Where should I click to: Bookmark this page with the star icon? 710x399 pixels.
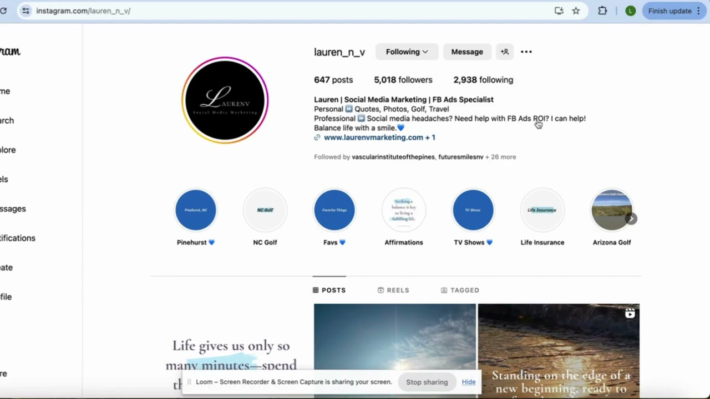click(576, 11)
